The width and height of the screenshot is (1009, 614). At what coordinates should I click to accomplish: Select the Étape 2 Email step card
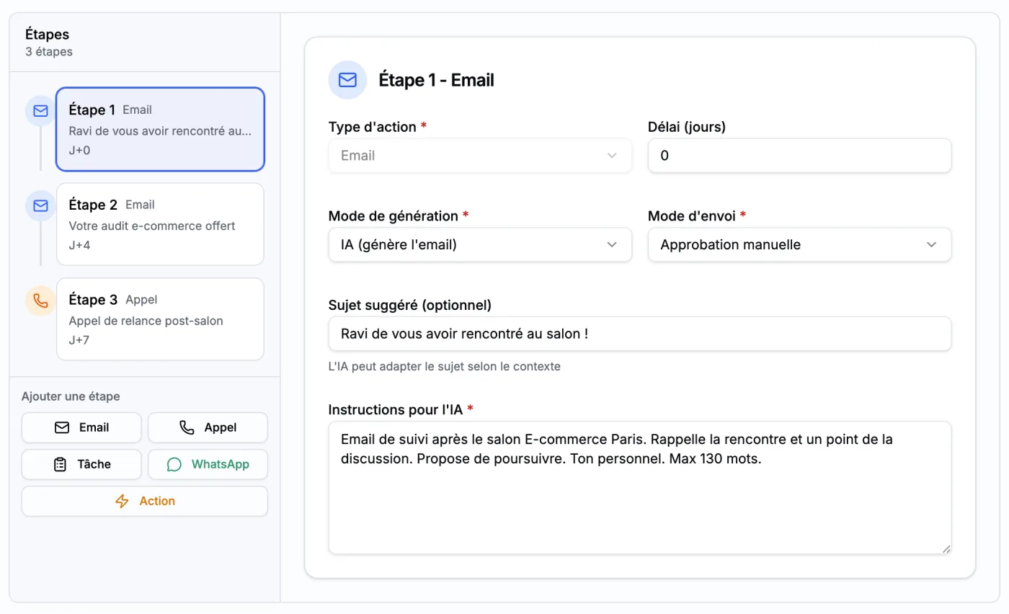160,224
